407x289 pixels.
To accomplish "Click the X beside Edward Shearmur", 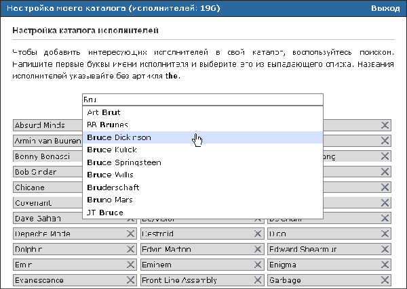I will [385, 249].
